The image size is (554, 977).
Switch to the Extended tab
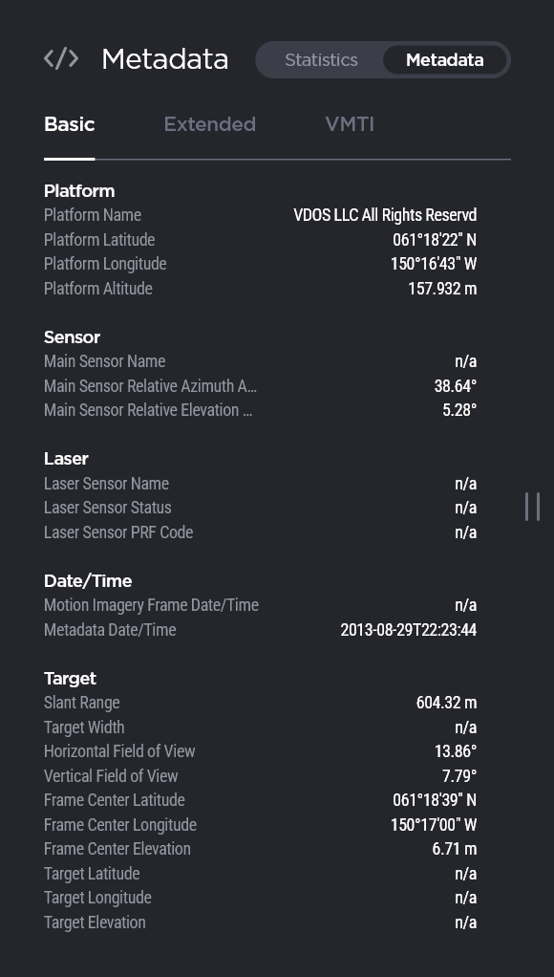pyautogui.click(x=210, y=124)
